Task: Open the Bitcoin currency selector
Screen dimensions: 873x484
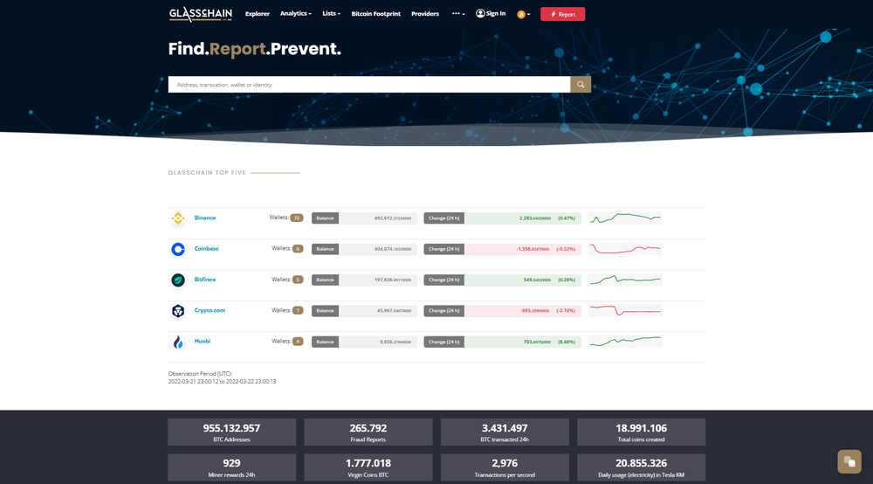Action: point(523,15)
